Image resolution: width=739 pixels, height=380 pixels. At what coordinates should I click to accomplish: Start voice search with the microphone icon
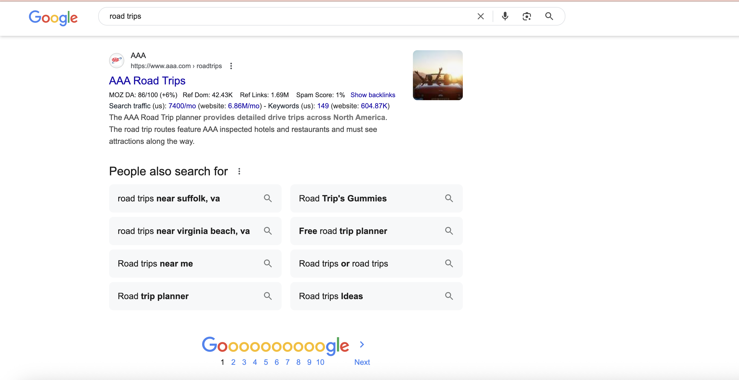pyautogui.click(x=505, y=16)
